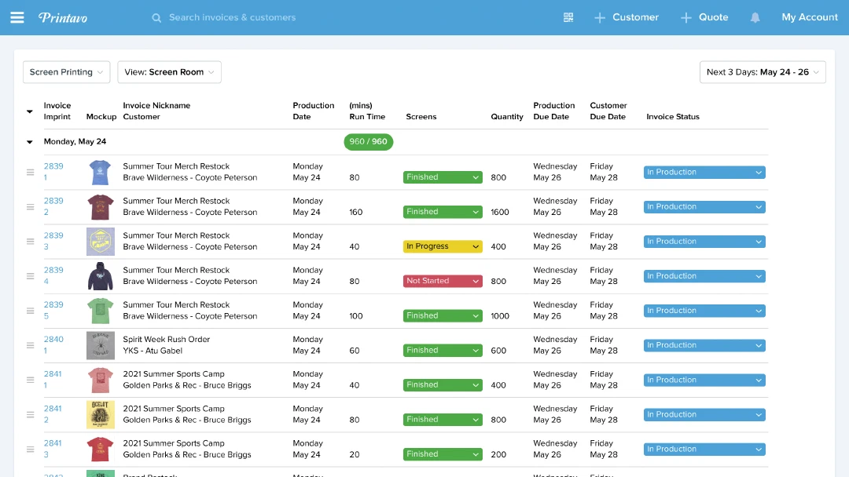Collapse all groups using header arrow
The width and height of the screenshot is (849, 477).
click(x=30, y=111)
